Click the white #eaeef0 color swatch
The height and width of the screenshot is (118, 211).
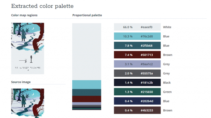point(137,27)
